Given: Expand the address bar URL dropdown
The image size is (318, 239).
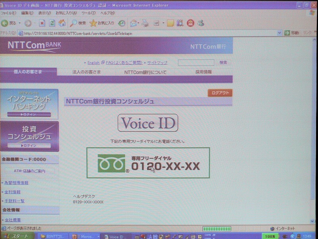Looking at the screenshot, I should [279, 33].
